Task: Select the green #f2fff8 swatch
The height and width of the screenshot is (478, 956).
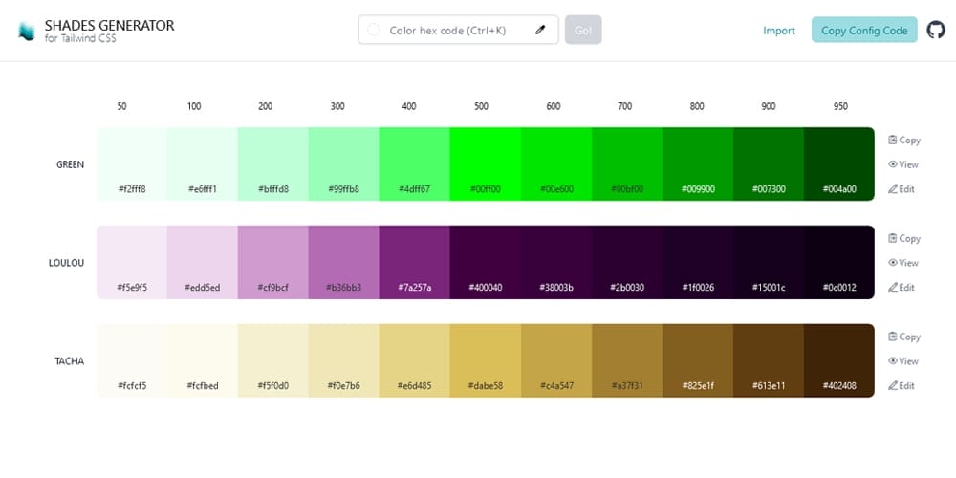Action: point(132,164)
